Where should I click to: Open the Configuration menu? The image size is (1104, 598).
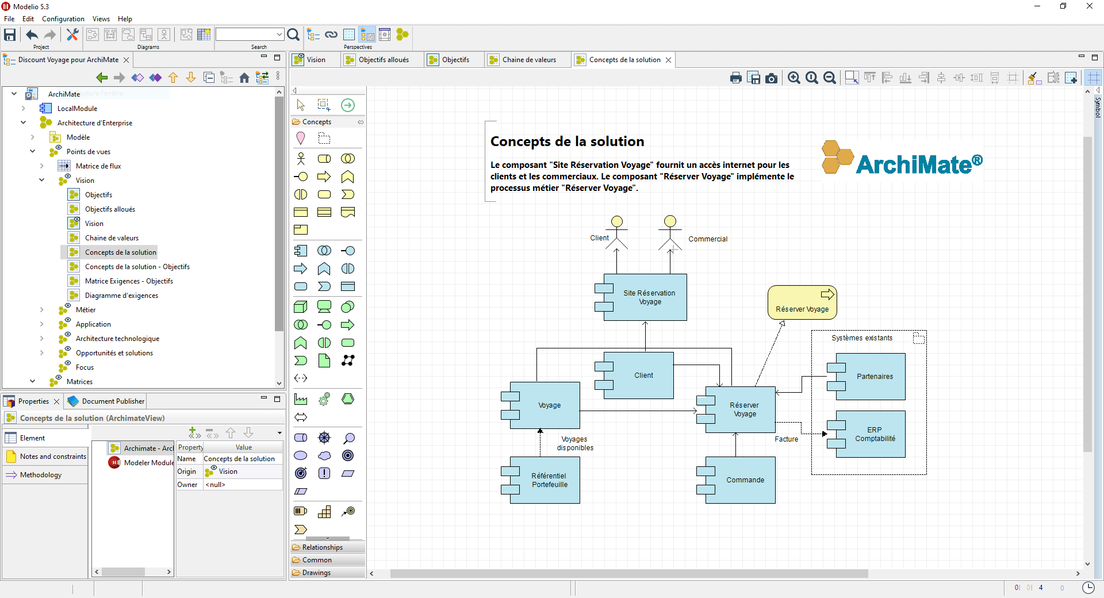pos(63,18)
